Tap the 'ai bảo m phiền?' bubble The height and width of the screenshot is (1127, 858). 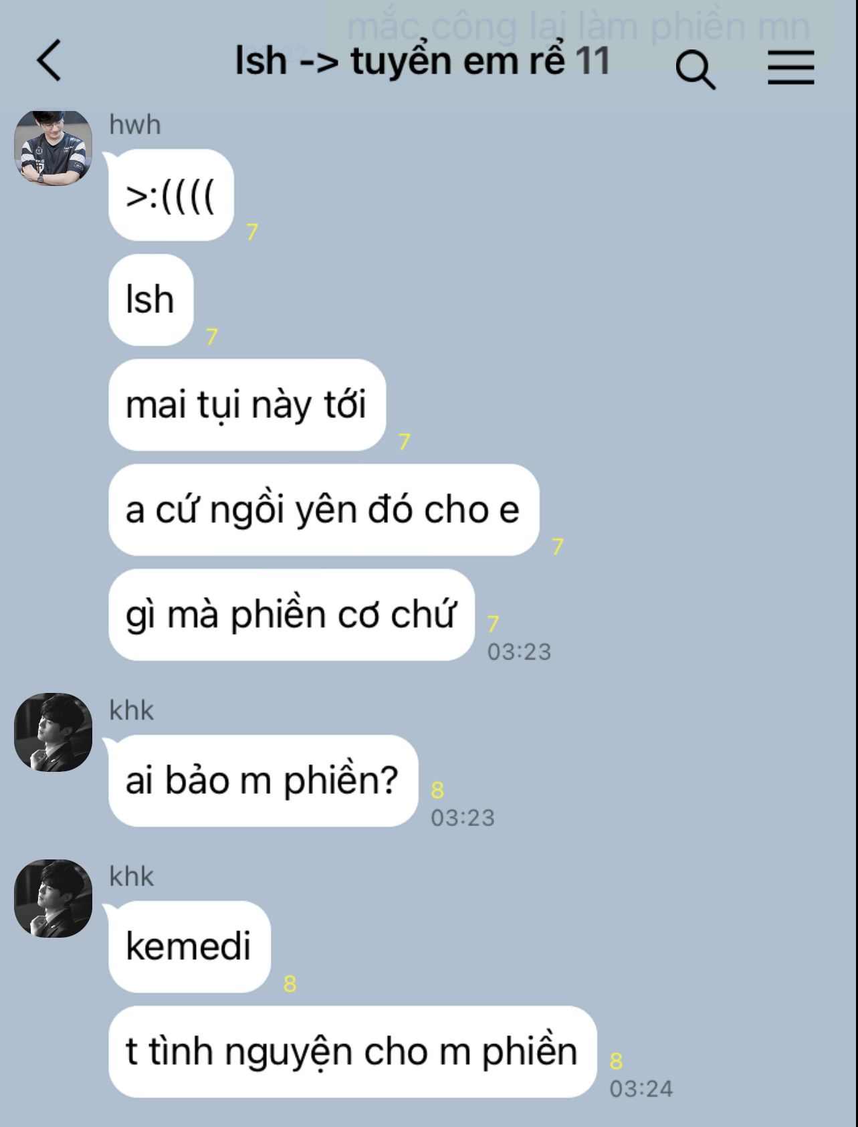click(x=263, y=781)
